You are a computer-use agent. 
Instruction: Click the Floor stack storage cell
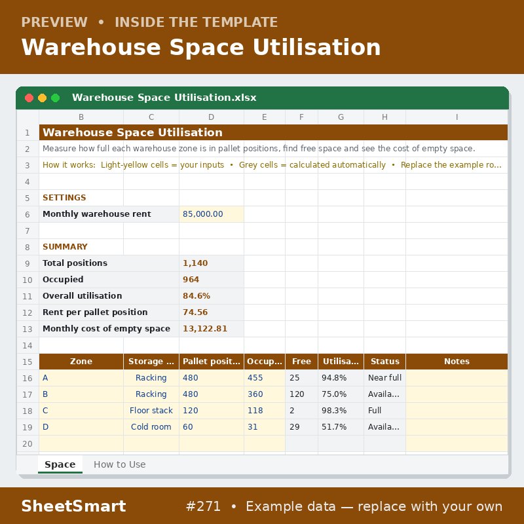[x=151, y=411]
